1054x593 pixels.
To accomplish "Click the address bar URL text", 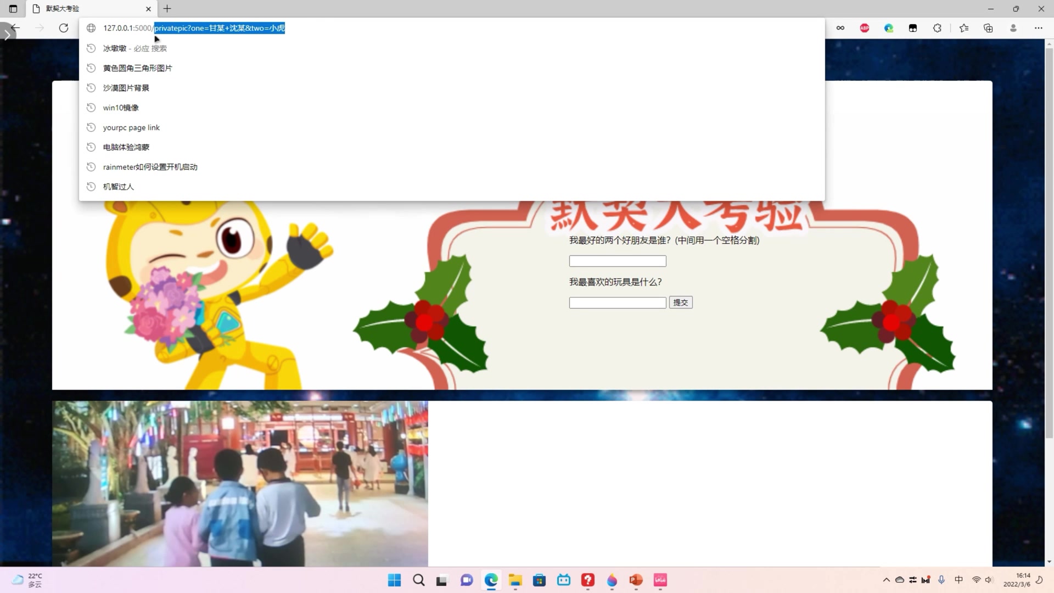I will click(x=194, y=28).
